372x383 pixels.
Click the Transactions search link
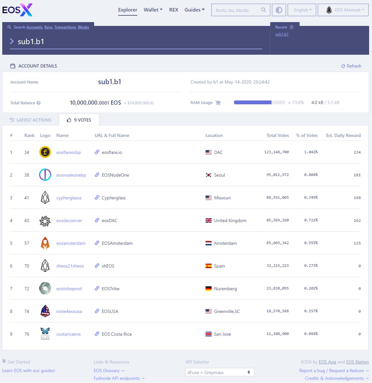[x=65, y=27]
